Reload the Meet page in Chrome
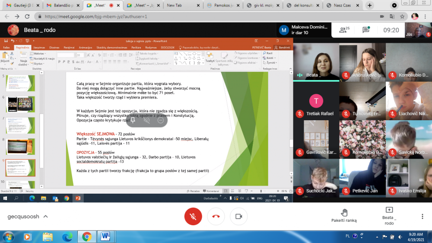This screenshot has height=243, width=432. [27, 16]
